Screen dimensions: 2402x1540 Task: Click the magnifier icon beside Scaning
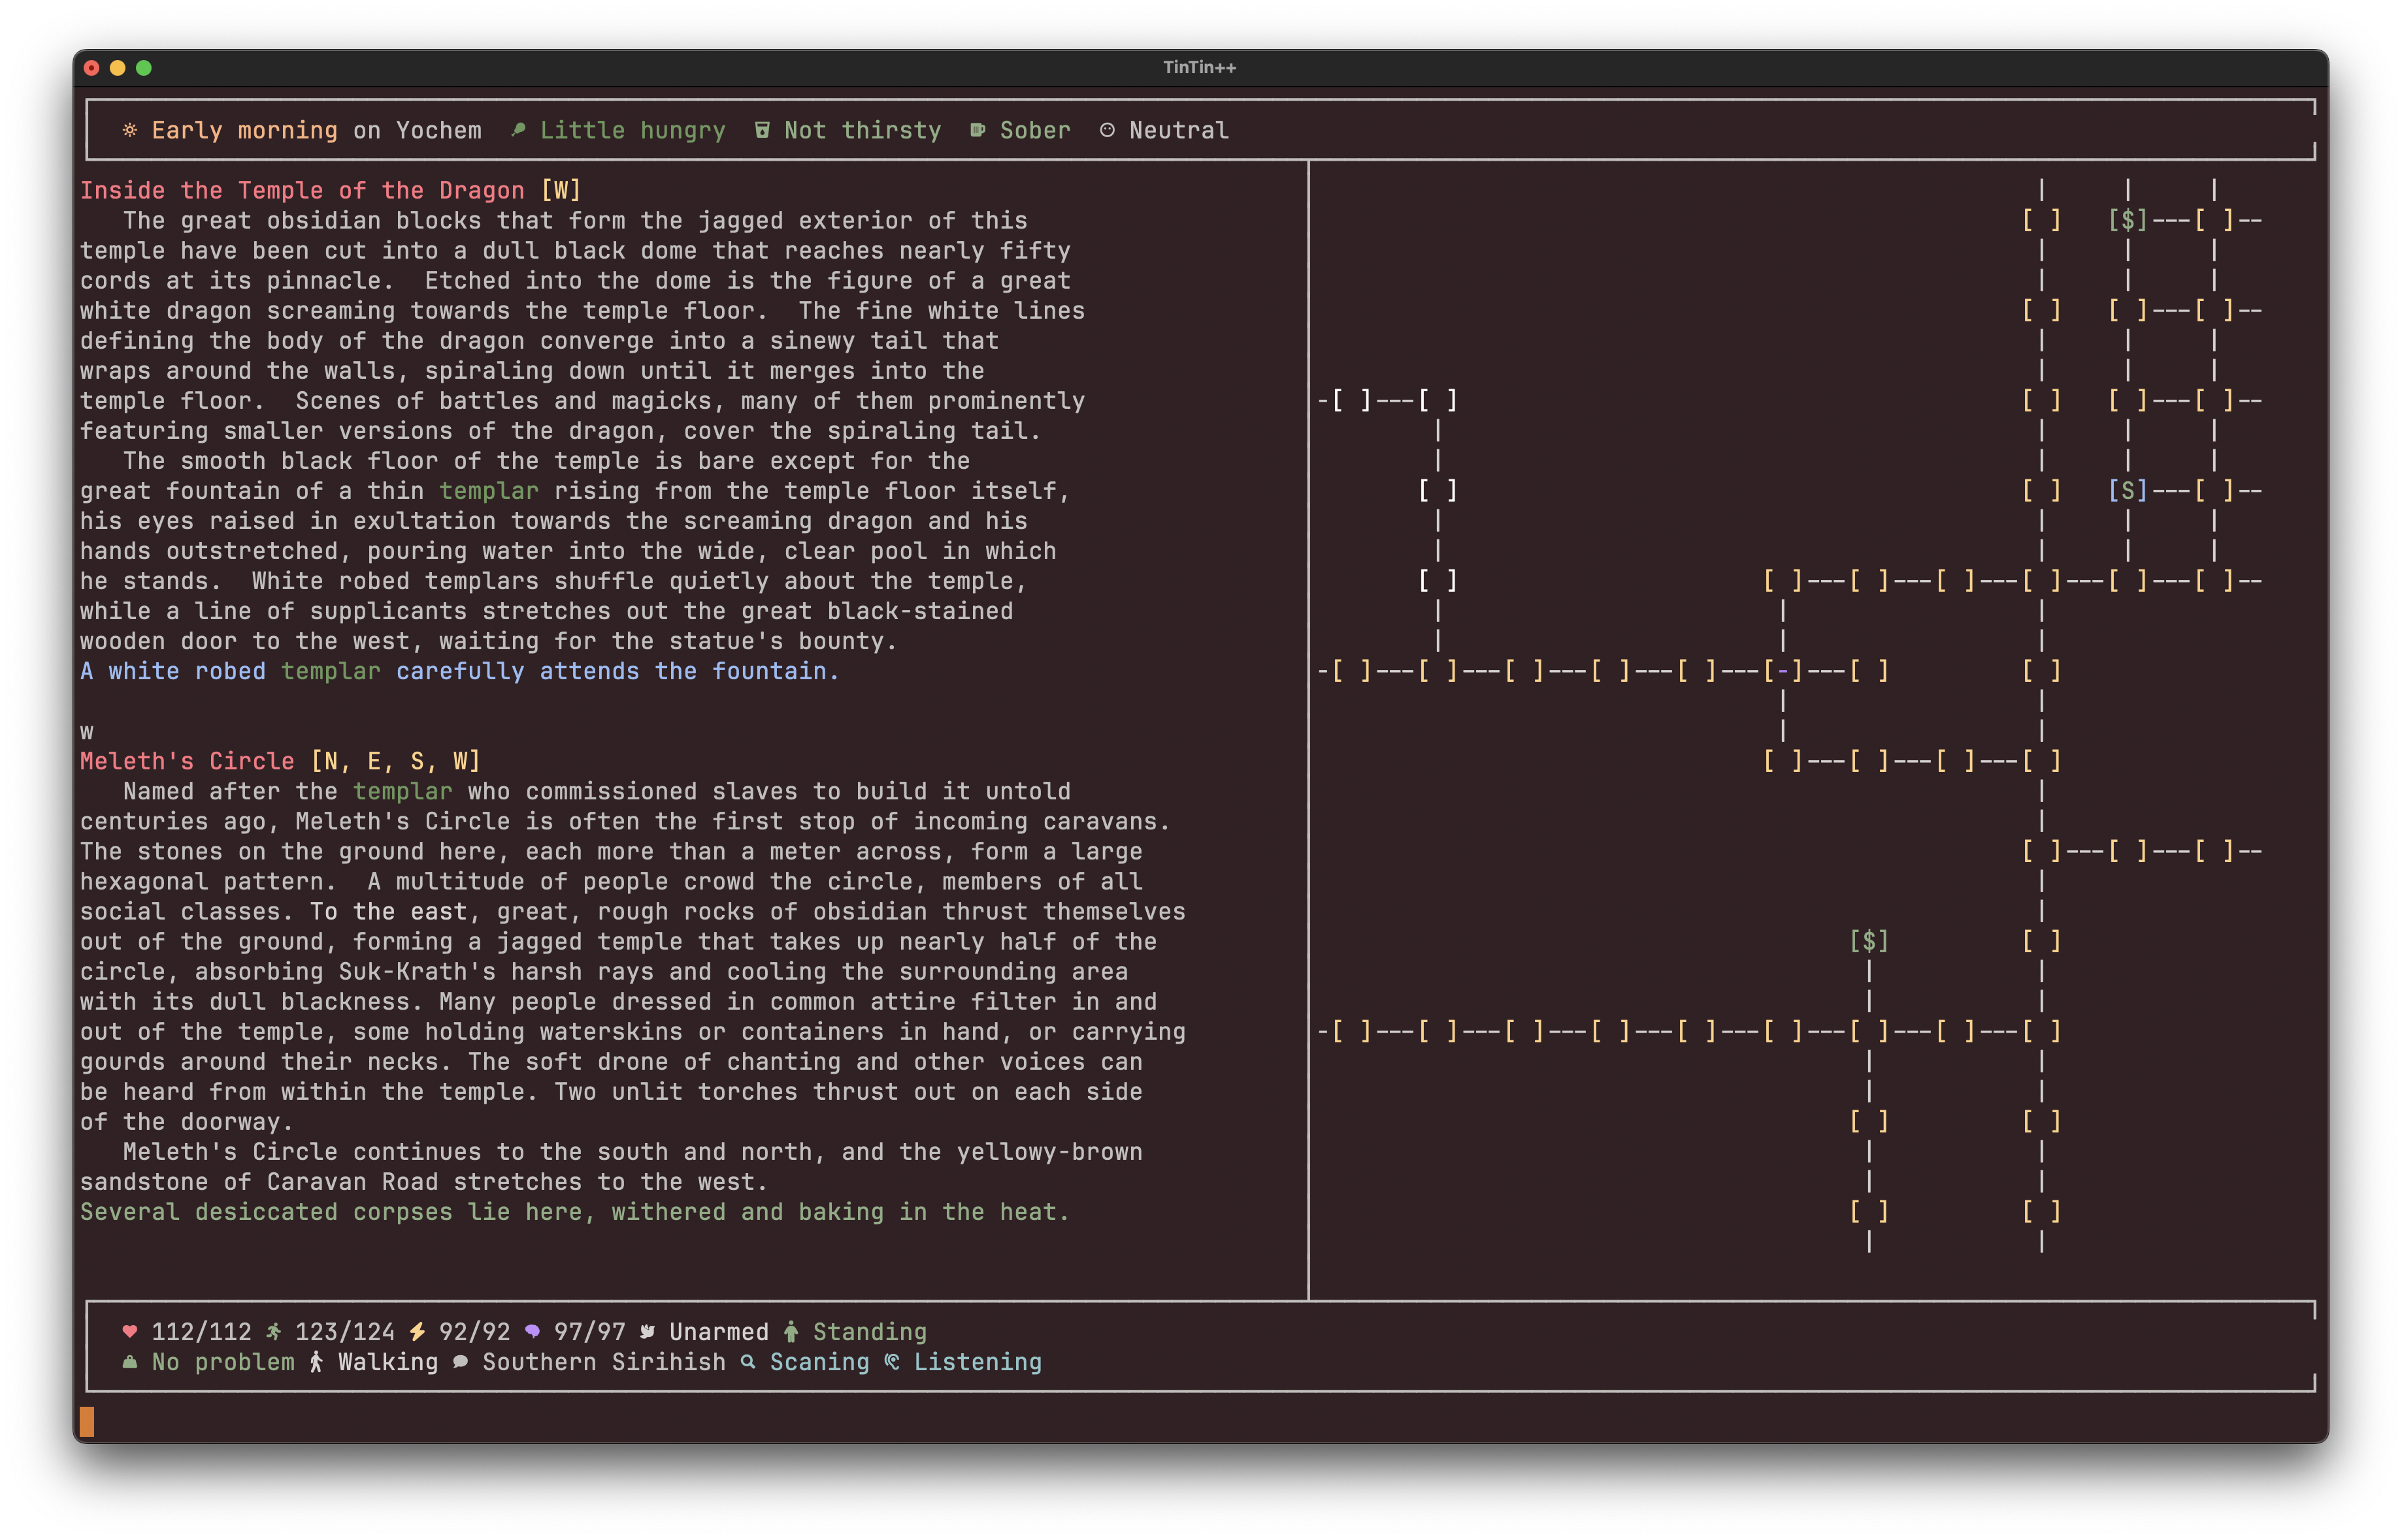(748, 1362)
